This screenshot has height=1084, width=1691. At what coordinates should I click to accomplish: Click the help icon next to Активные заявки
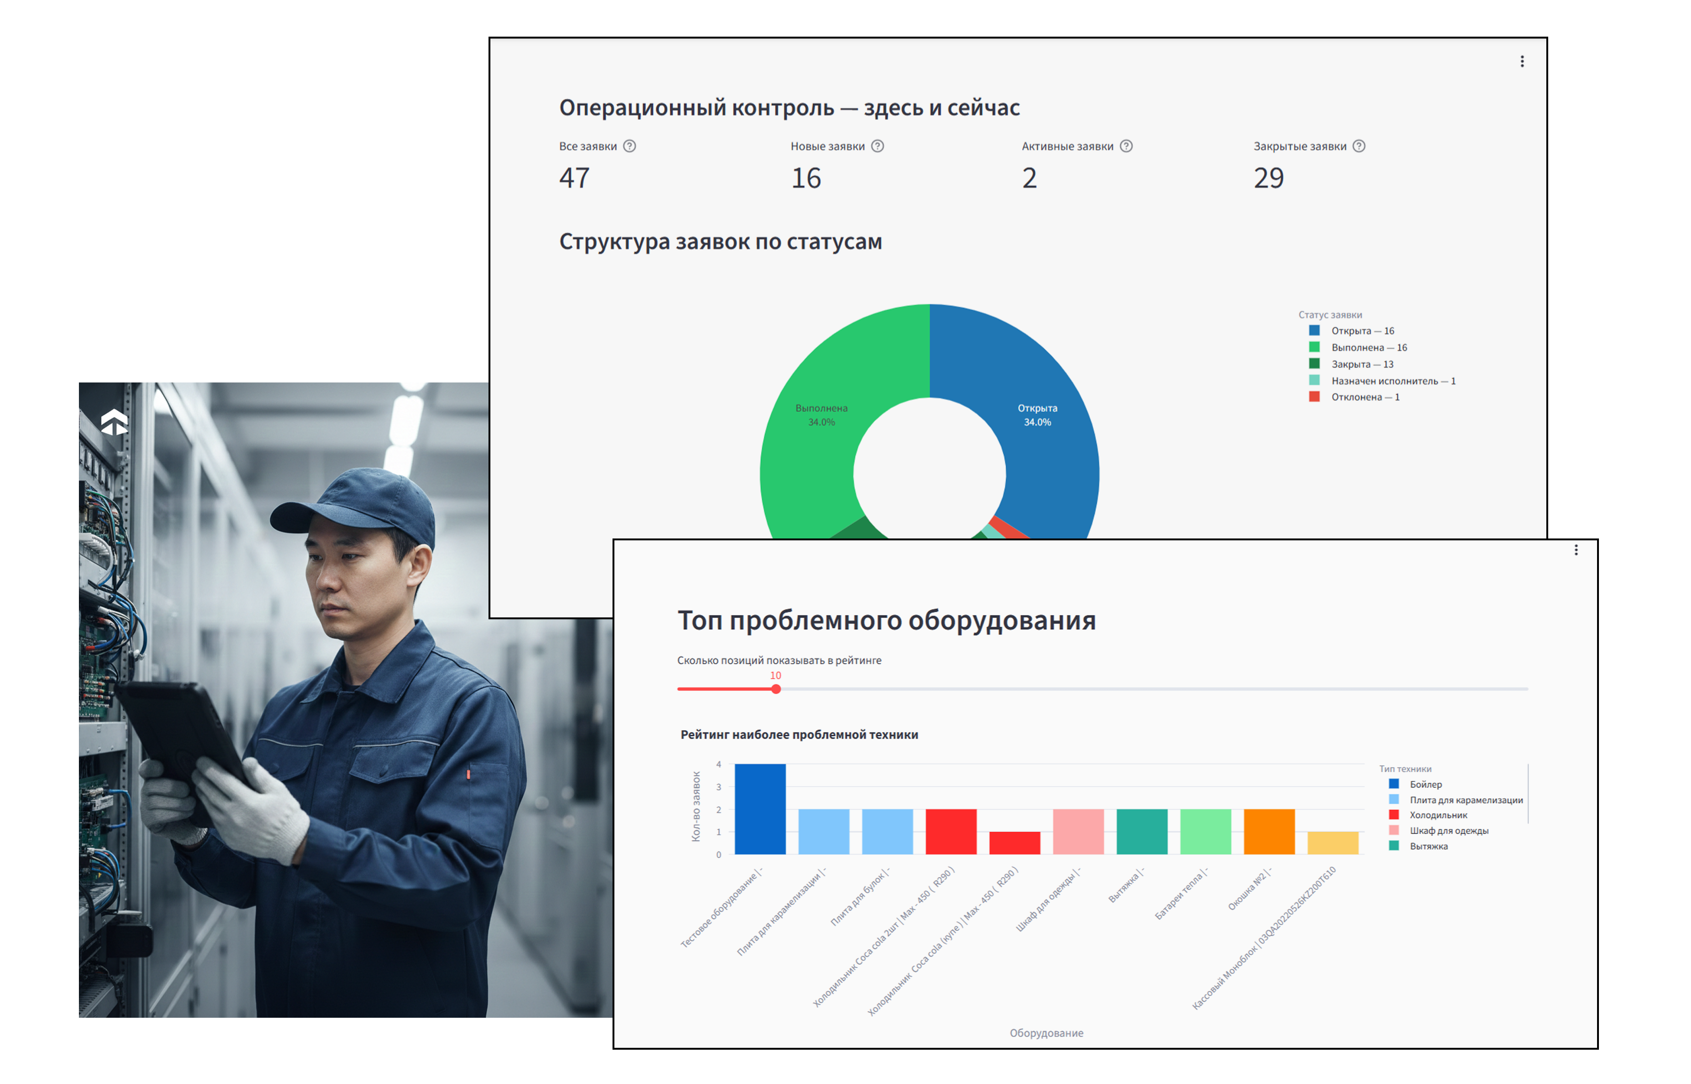(x=1126, y=146)
